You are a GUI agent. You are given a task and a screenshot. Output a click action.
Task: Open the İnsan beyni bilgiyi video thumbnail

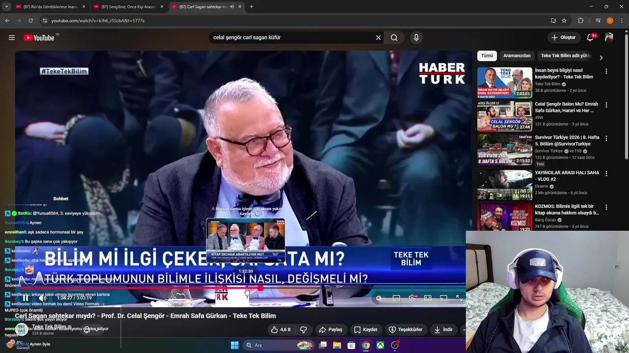click(505, 82)
